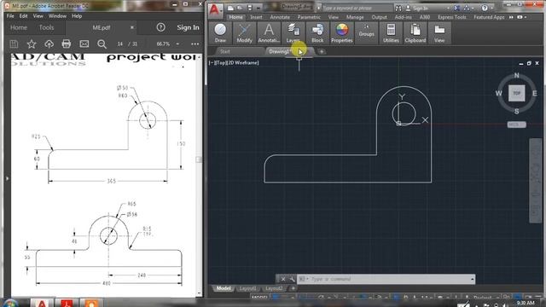Expand the command line history arrow
Screen dimensions: 546x307
click(x=472, y=279)
